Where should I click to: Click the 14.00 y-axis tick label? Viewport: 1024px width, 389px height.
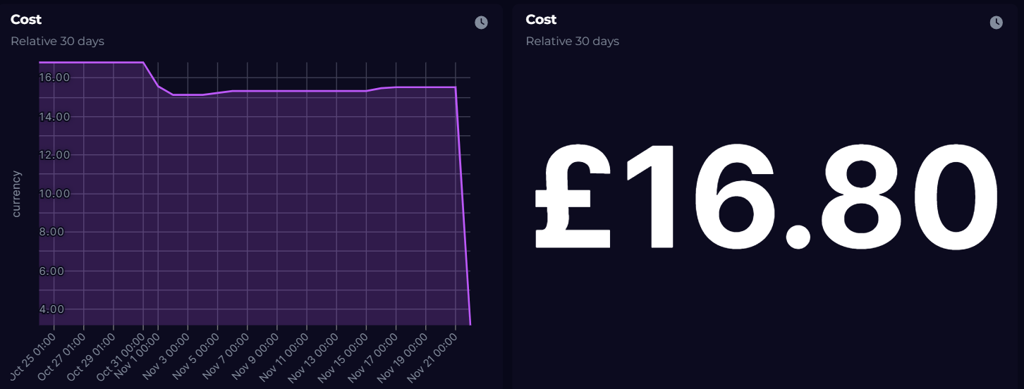(x=54, y=116)
